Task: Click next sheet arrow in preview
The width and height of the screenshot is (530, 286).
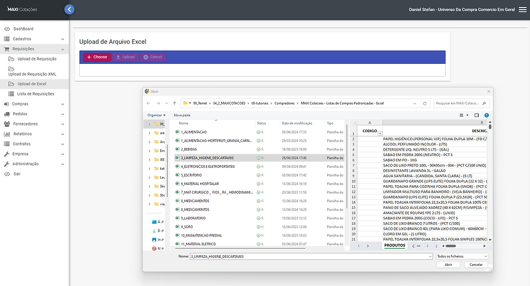Action: click(x=368, y=246)
